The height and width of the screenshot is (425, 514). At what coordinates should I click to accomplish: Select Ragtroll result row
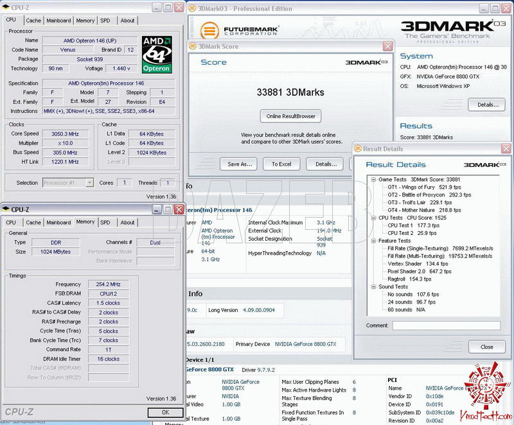coord(409,279)
